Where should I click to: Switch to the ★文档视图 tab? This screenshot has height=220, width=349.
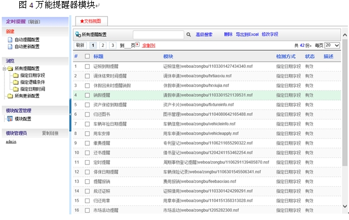tap(91, 21)
